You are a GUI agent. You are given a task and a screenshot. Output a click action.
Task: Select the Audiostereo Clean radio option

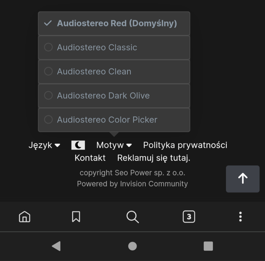[x=114, y=71]
